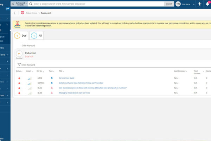
Task: Click the document type icon for AR14
Action: [52, 78]
